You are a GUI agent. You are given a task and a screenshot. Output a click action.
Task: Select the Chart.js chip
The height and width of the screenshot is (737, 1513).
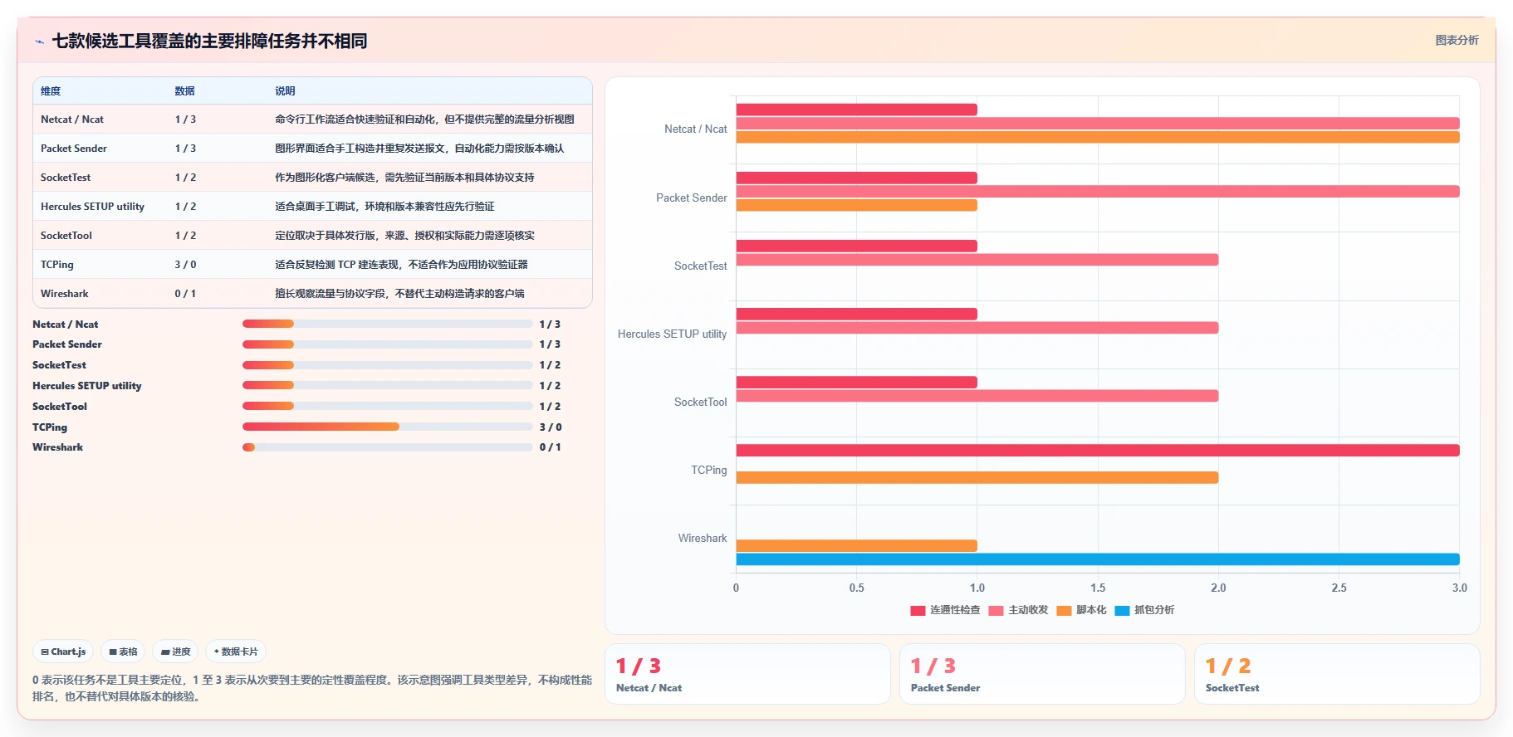(x=63, y=652)
